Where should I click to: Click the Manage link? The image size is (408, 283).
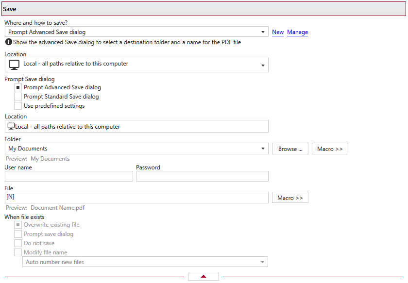(x=297, y=32)
